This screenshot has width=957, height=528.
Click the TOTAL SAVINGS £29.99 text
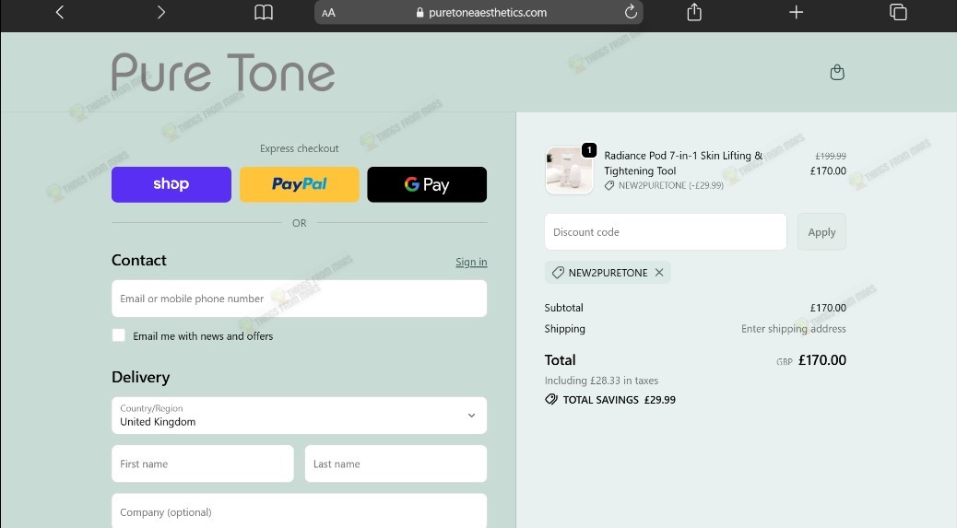[619, 400]
